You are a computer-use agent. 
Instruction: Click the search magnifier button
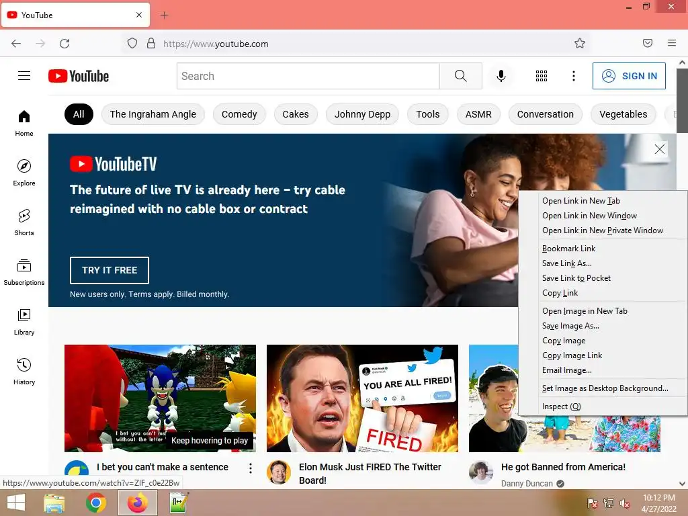click(x=461, y=76)
